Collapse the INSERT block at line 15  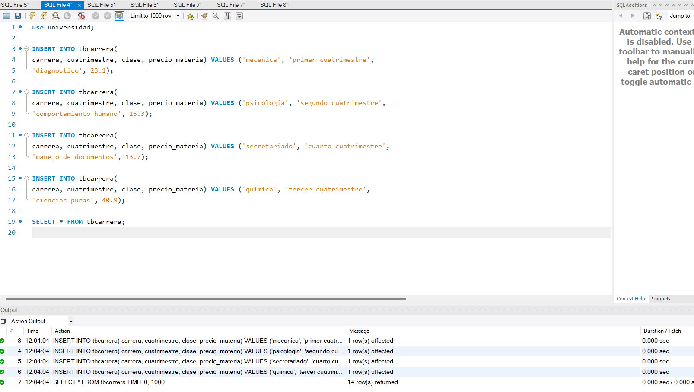pos(27,178)
